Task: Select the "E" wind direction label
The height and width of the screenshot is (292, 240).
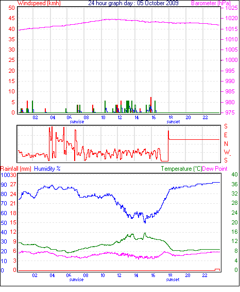Action: [x=226, y=135]
